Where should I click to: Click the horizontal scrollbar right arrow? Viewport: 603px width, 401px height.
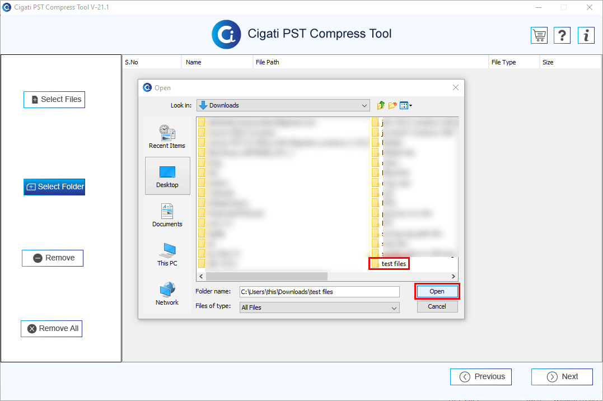pyautogui.click(x=454, y=276)
